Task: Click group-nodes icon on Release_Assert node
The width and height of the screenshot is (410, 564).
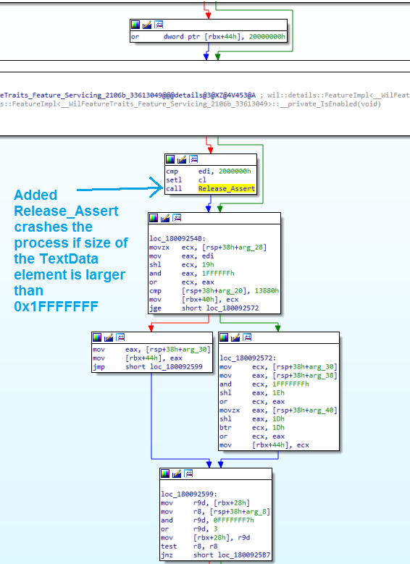Action: pyautogui.click(x=193, y=159)
